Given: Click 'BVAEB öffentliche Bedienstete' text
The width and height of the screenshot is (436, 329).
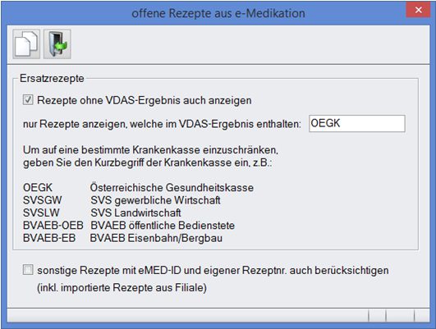Looking at the screenshot, I should 163,226.
